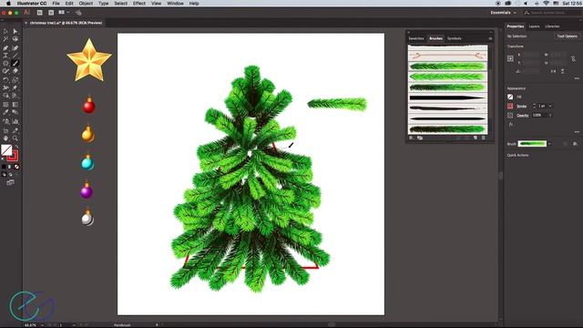Select the Column Graph tool
Screen dimensions: 583x328
[15, 121]
